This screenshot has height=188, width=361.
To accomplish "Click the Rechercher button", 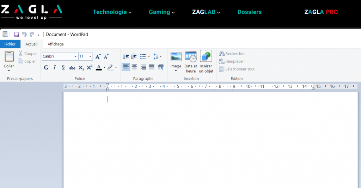I will click(x=232, y=54).
